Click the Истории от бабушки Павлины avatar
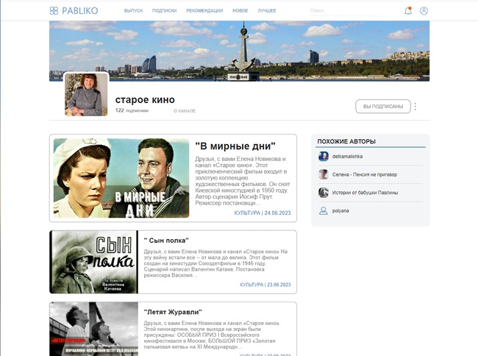This screenshot has width=478, height=356. [323, 192]
